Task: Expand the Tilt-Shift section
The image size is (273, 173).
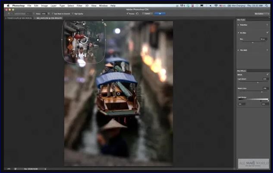Action: (x=238, y=50)
